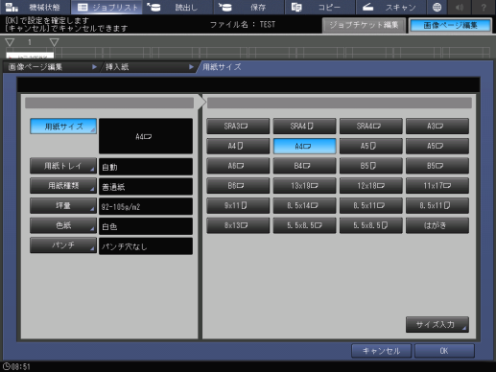Choose 11x17 paper size
496x372 pixels.
point(437,186)
